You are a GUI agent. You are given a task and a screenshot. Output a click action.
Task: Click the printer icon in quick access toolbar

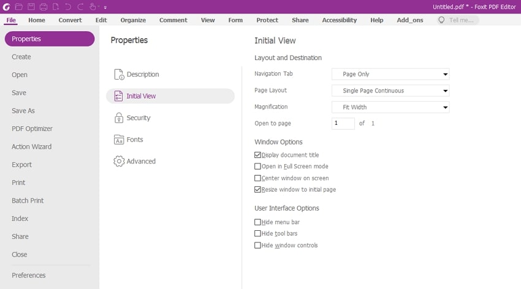tap(44, 7)
